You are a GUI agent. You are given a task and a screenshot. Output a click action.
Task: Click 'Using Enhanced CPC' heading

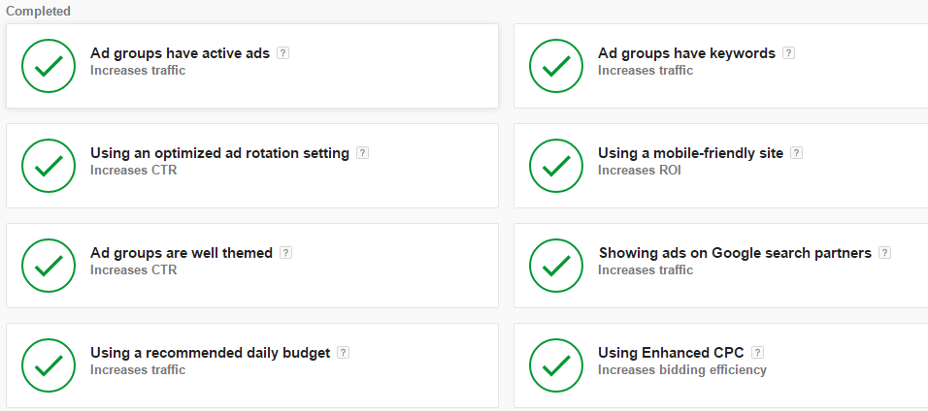pyautogui.click(x=671, y=353)
